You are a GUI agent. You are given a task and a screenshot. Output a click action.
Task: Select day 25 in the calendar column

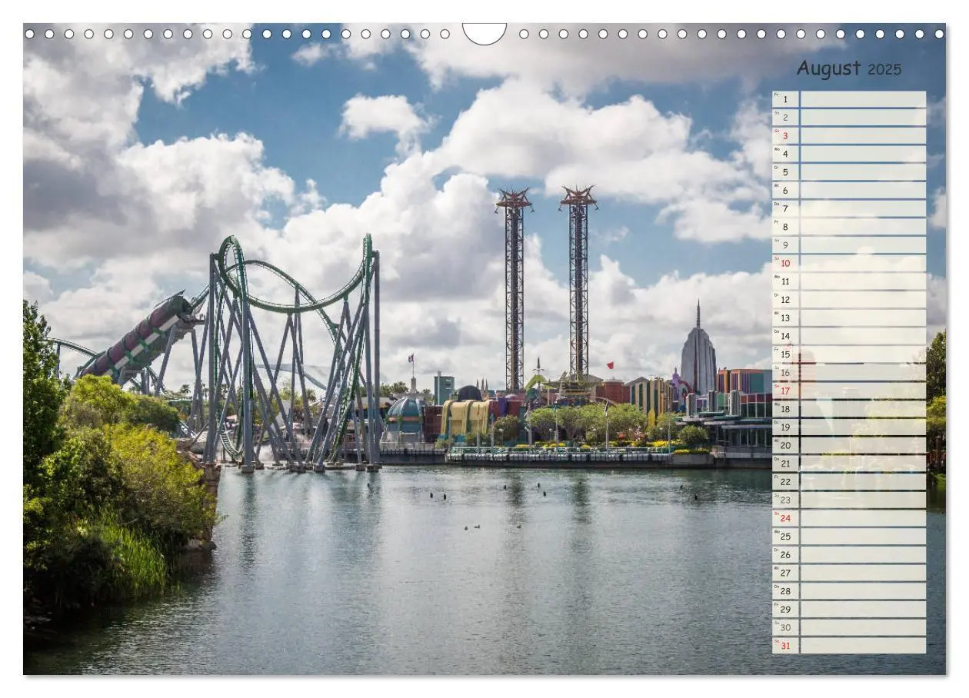(x=785, y=537)
